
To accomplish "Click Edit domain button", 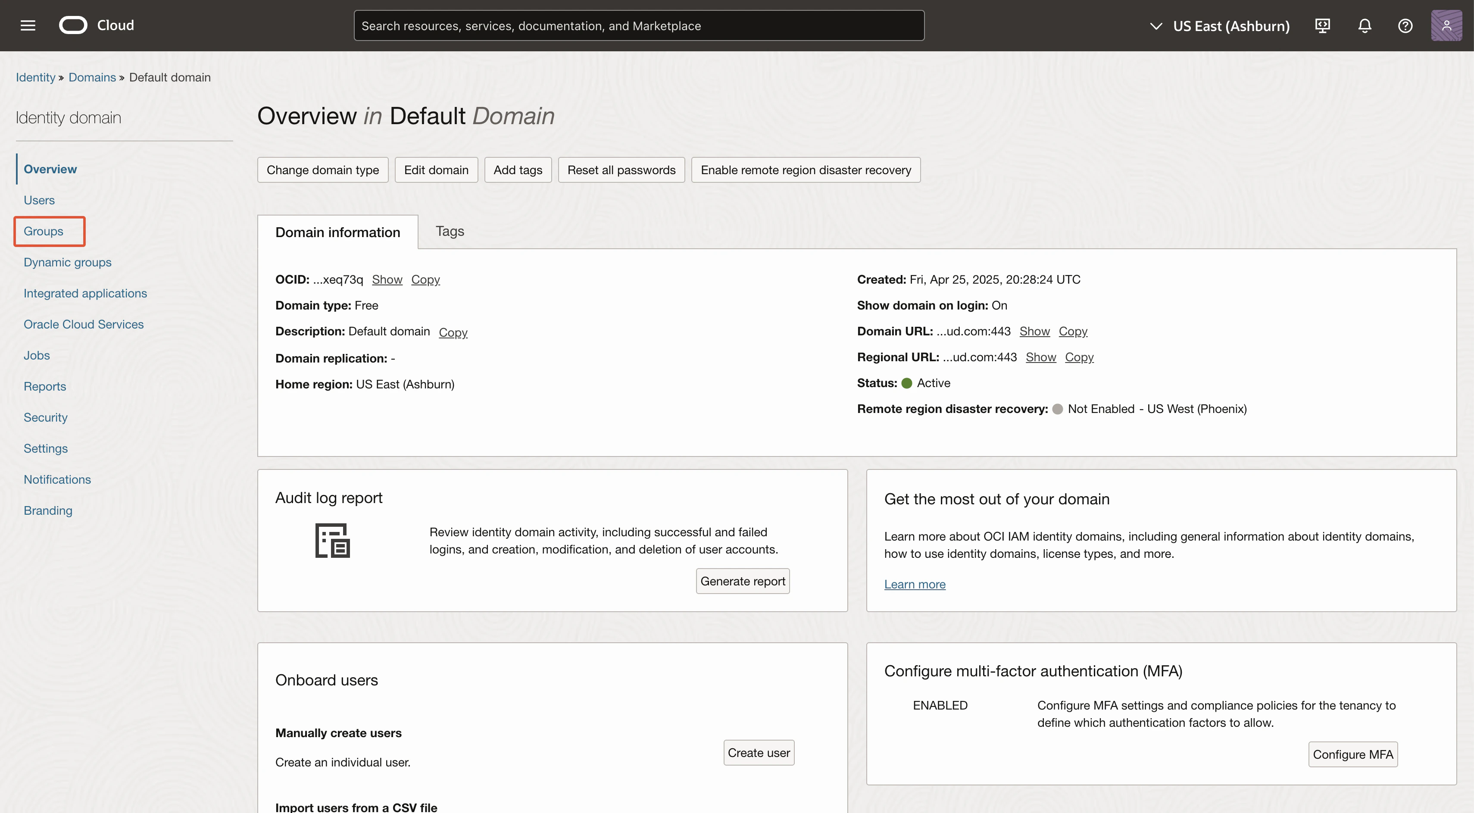I will [436, 170].
